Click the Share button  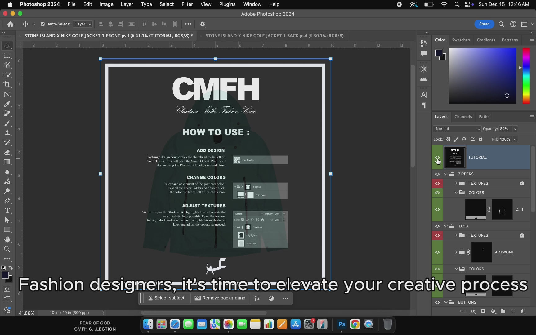point(484,24)
